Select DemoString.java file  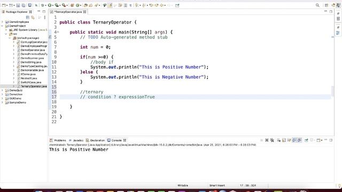point(29,62)
